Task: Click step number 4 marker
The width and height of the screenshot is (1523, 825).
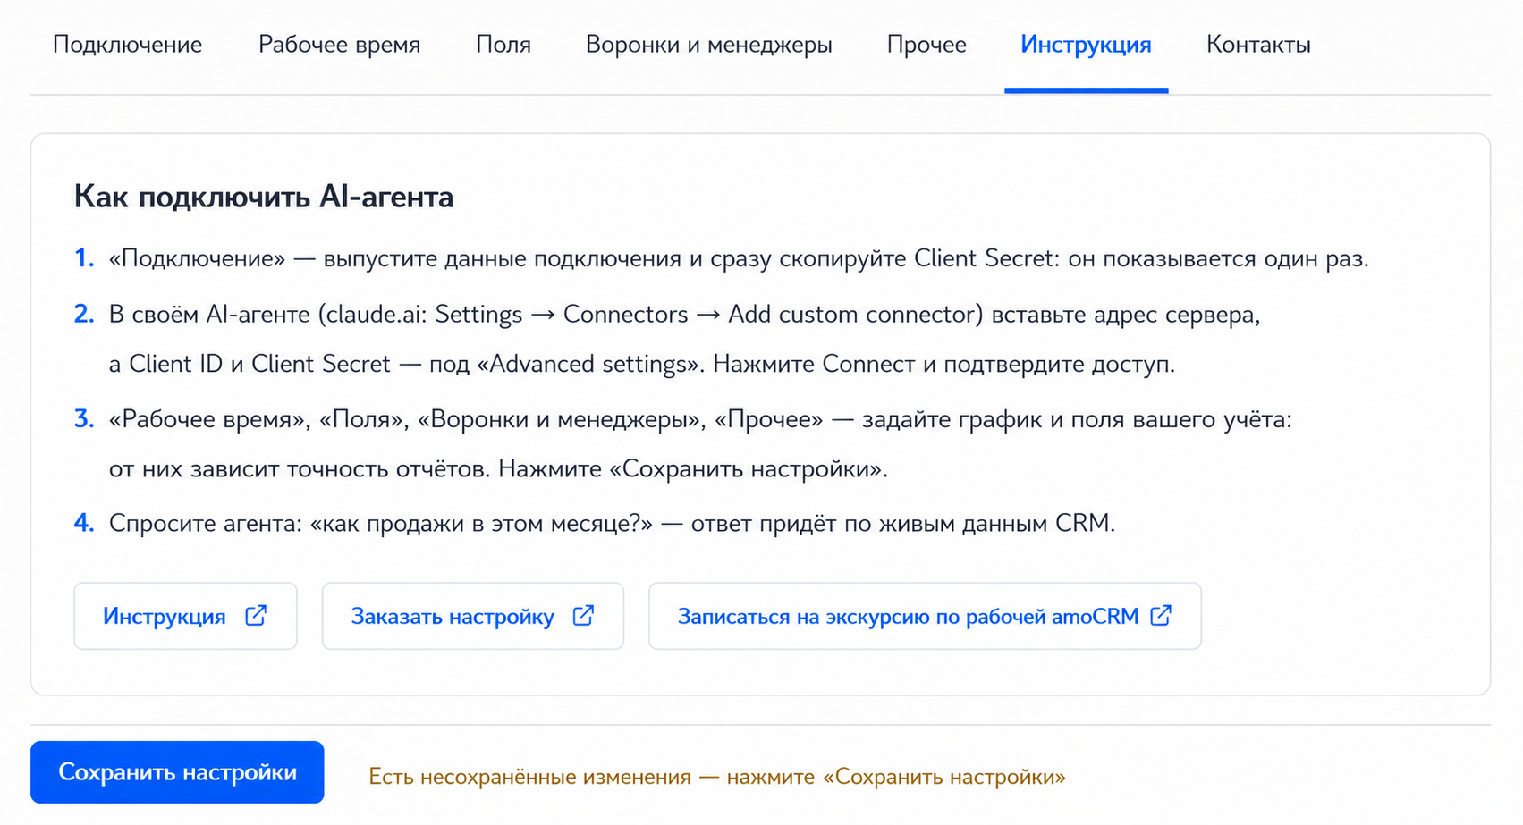Action: coord(84,523)
